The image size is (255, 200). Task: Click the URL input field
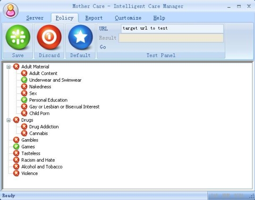[172, 28]
